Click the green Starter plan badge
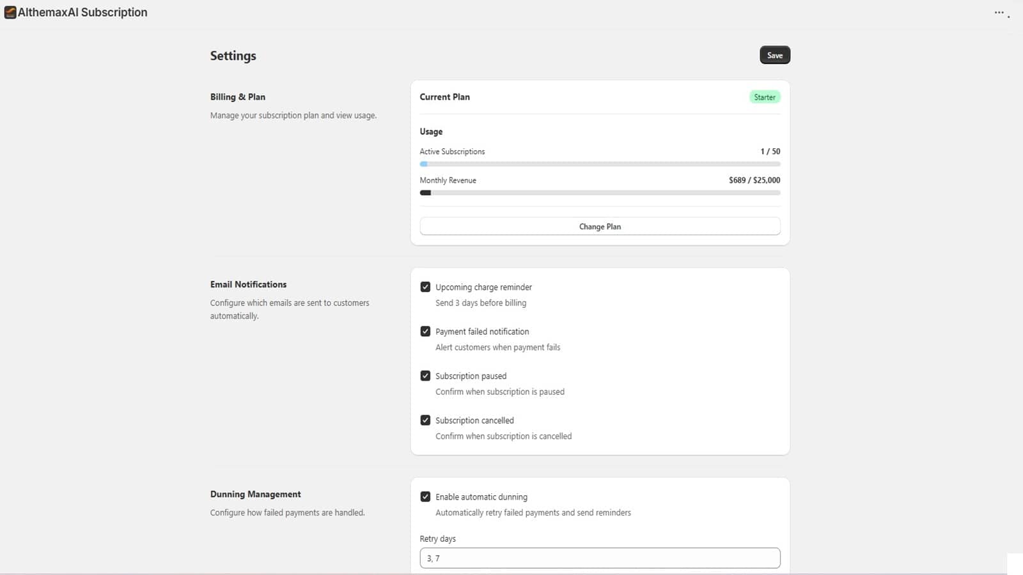This screenshot has width=1023, height=575. pos(764,97)
